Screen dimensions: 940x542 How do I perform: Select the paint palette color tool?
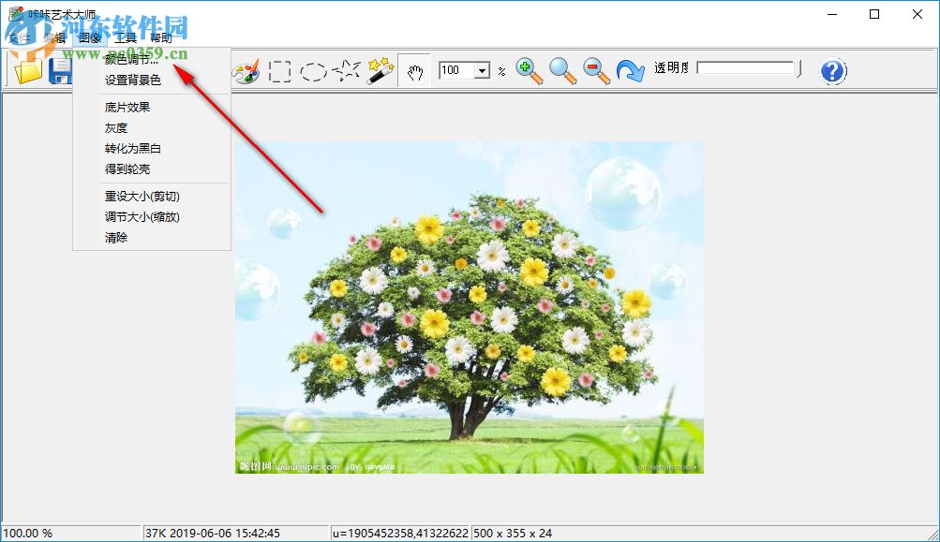coord(246,70)
